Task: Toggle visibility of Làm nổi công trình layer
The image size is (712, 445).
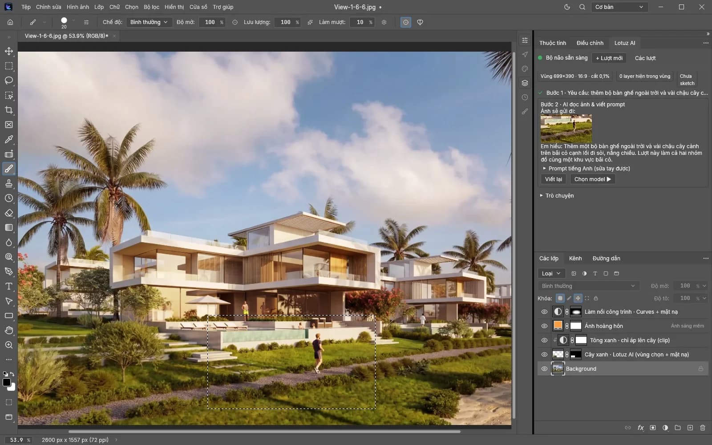Action: pyautogui.click(x=544, y=312)
